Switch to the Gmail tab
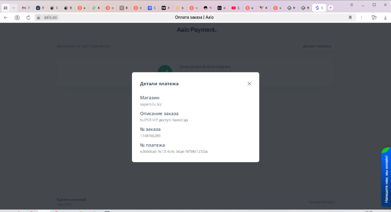Screen dimensions: 391x212 (26, 8)
